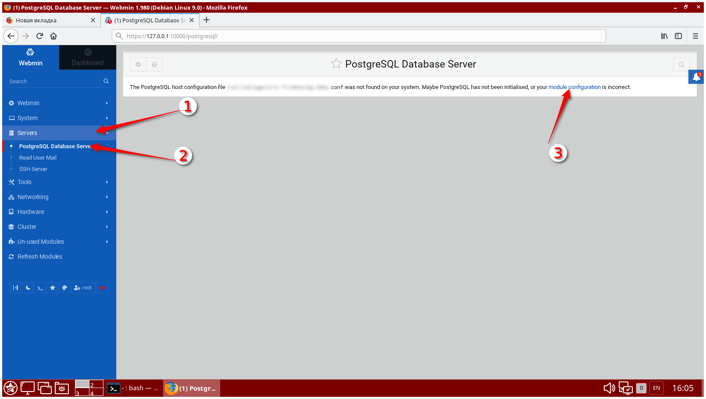Open the notifications bell
The image size is (706, 399).
coord(696,77)
